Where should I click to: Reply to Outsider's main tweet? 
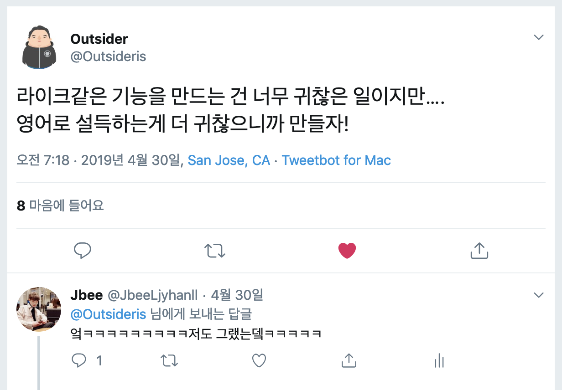[x=83, y=251]
